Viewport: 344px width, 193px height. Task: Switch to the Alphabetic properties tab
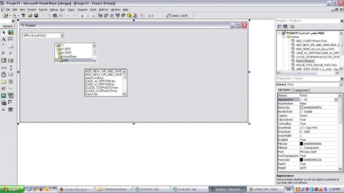click(x=284, y=90)
